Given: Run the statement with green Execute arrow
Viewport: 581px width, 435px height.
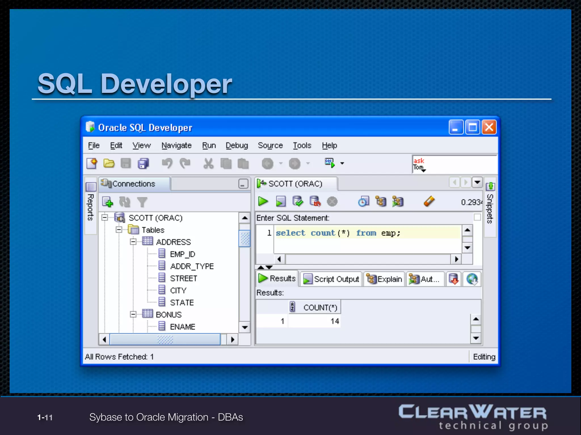Looking at the screenshot, I should point(263,201).
